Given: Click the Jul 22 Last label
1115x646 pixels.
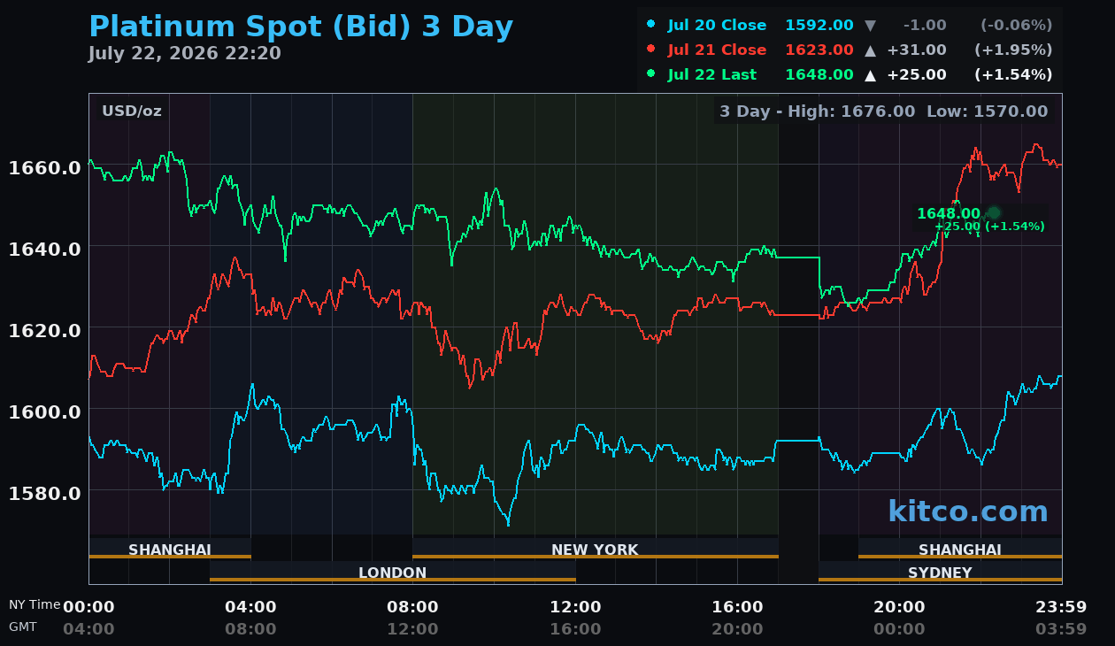Looking at the screenshot, I should (x=712, y=75).
